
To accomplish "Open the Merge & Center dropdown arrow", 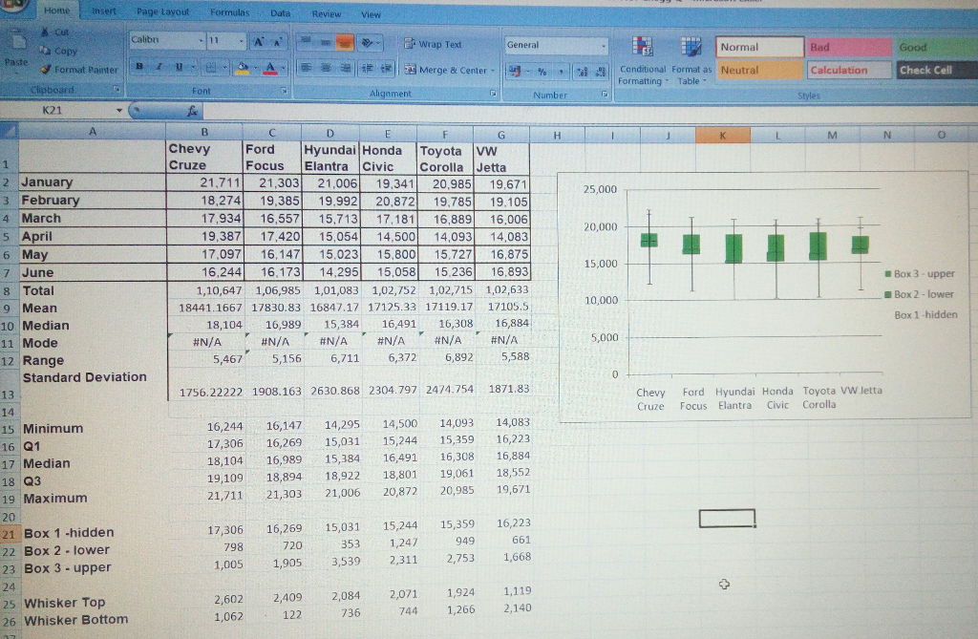I will [x=493, y=71].
